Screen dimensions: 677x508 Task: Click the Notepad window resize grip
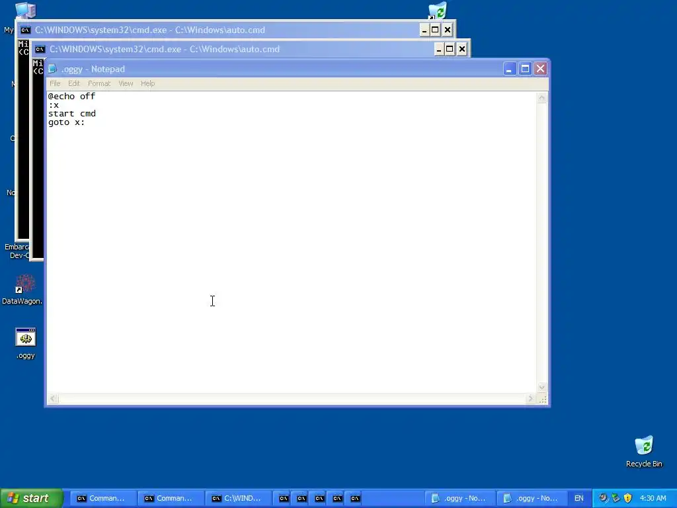tap(543, 400)
